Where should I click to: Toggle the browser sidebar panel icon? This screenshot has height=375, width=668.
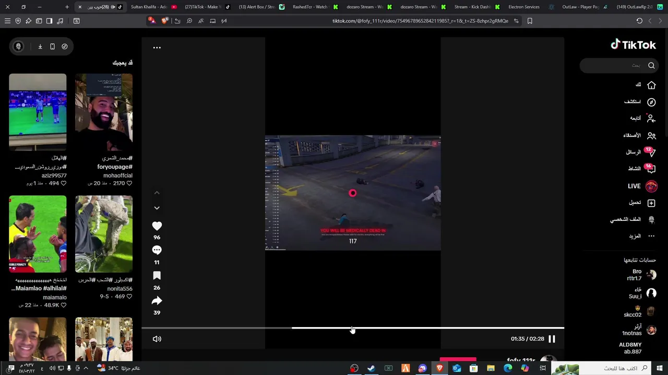pyautogui.click(x=49, y=21)
